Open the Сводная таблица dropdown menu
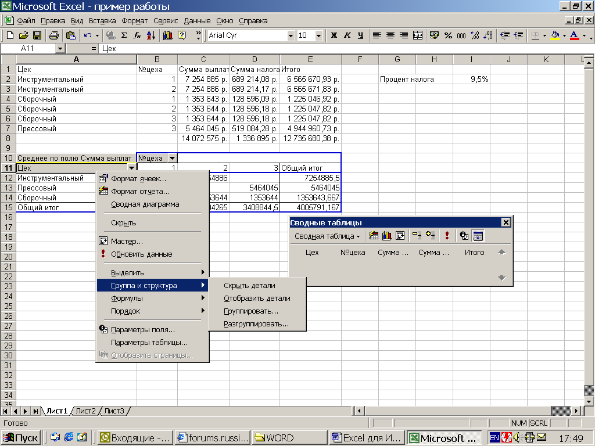This screenshot has height=446, width=595. pyautogui.click(x=327, y=236)
